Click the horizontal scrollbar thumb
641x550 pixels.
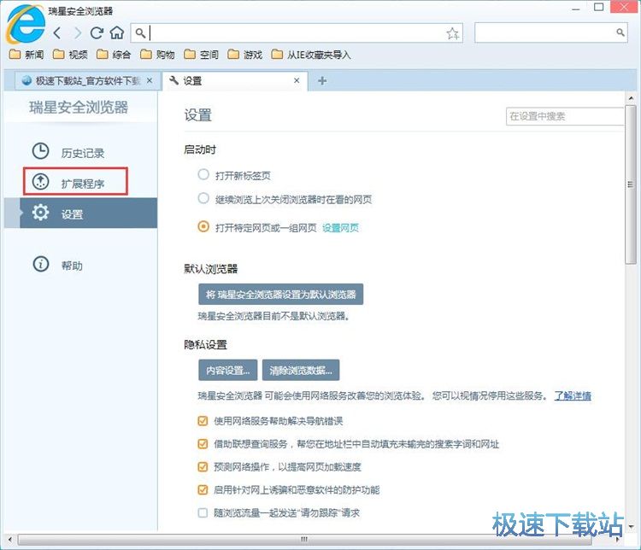pos(304,540)
